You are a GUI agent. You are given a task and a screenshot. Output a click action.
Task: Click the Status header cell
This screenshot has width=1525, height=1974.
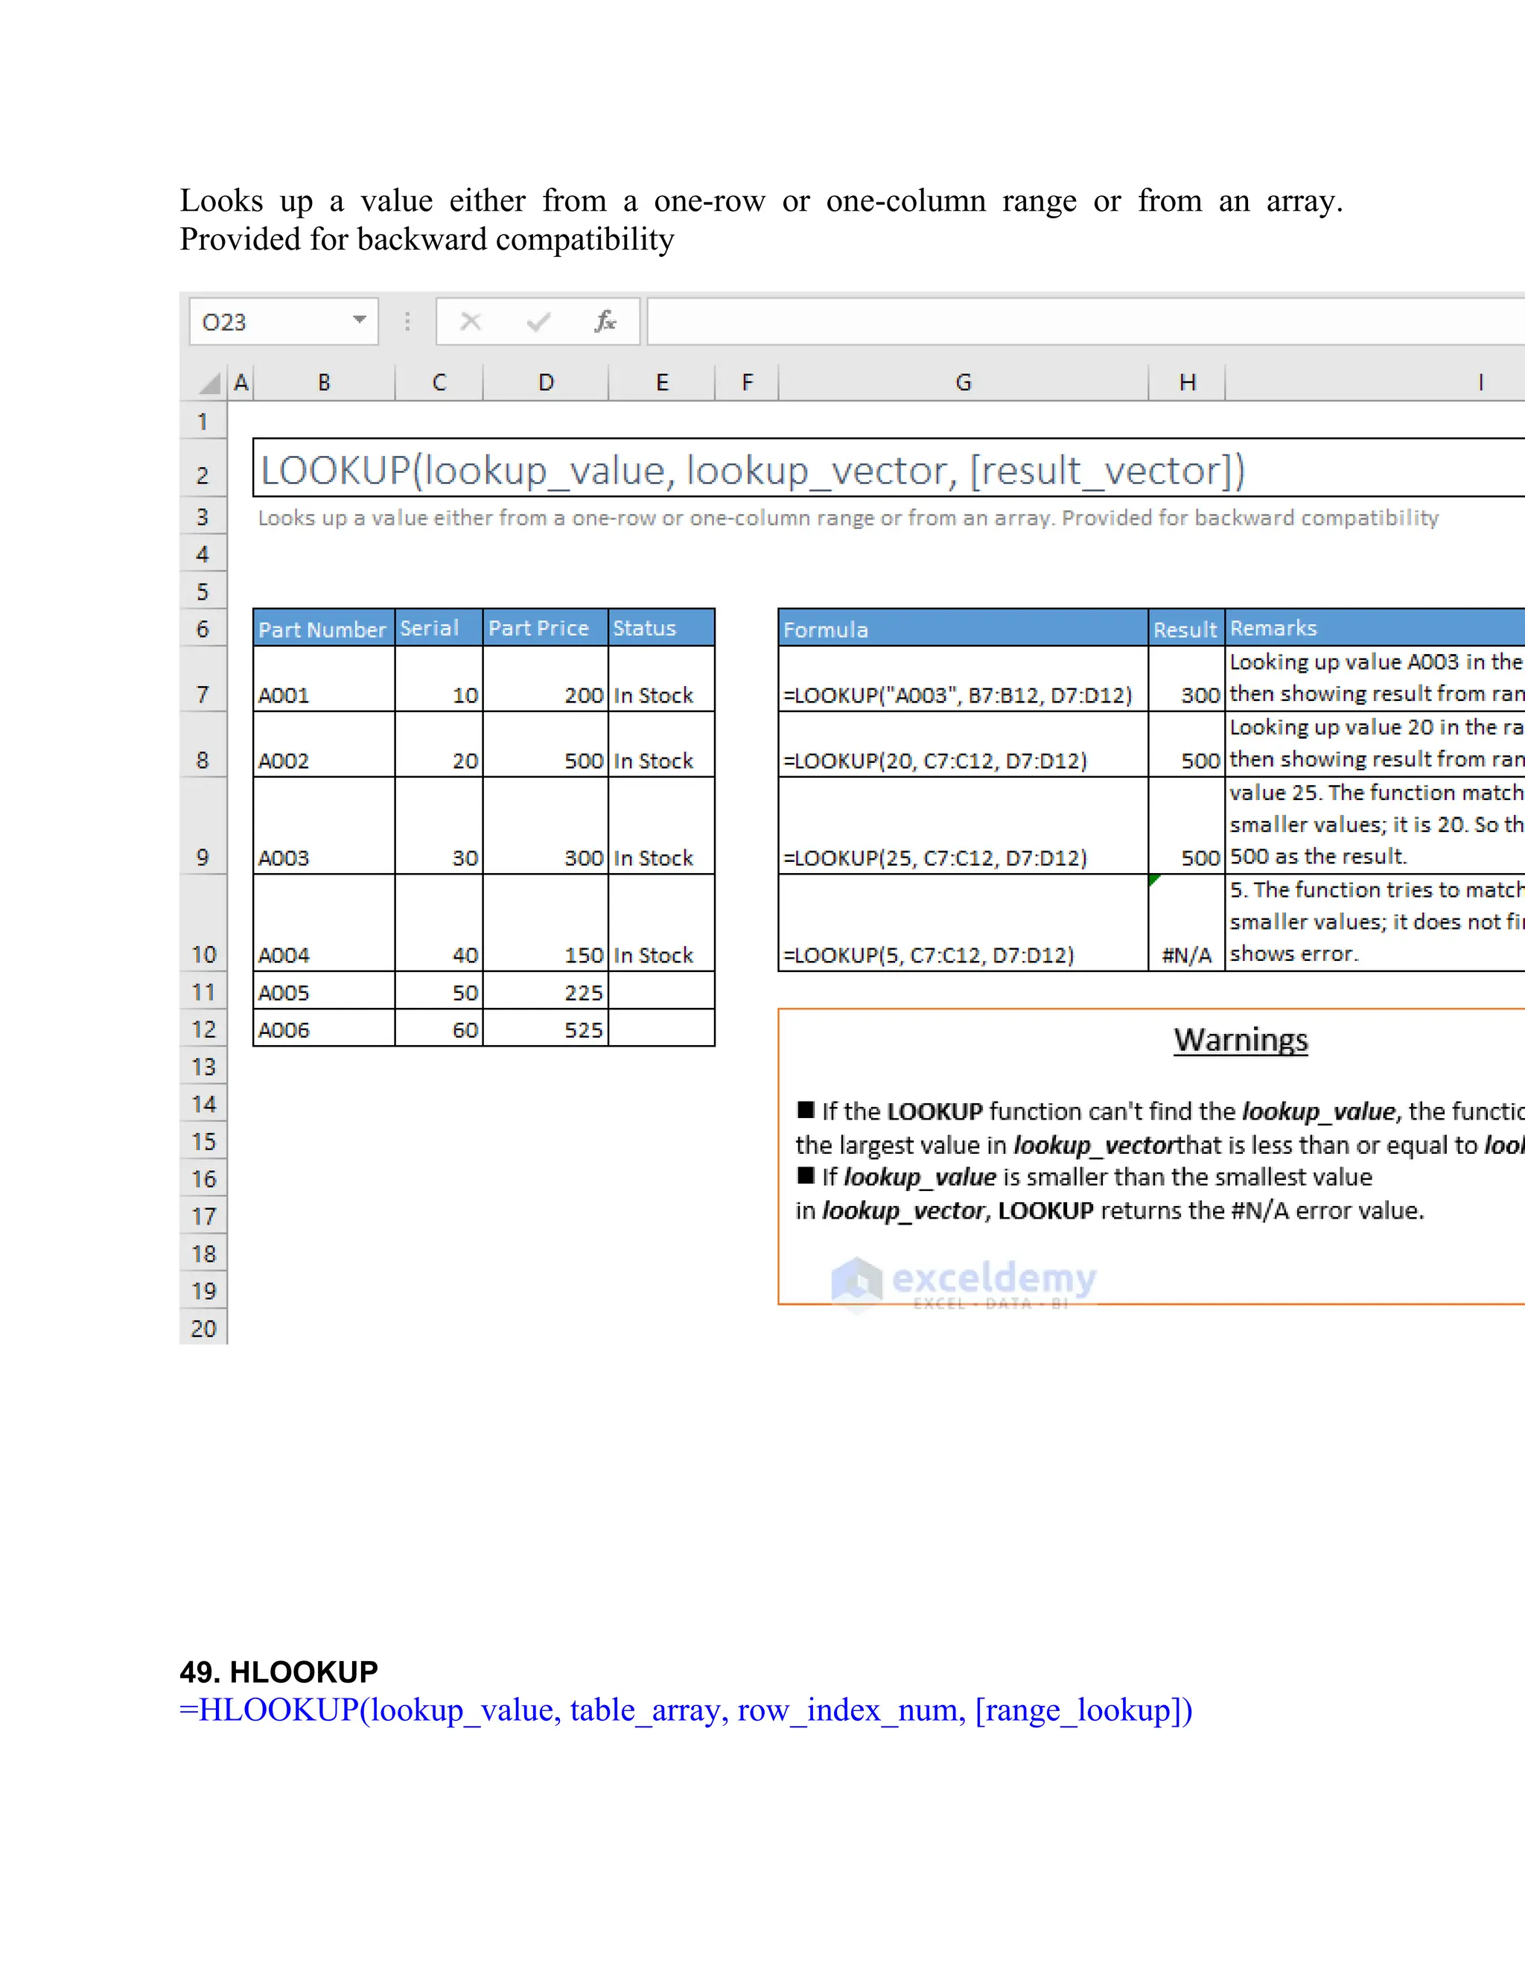(x=662, y=628)
